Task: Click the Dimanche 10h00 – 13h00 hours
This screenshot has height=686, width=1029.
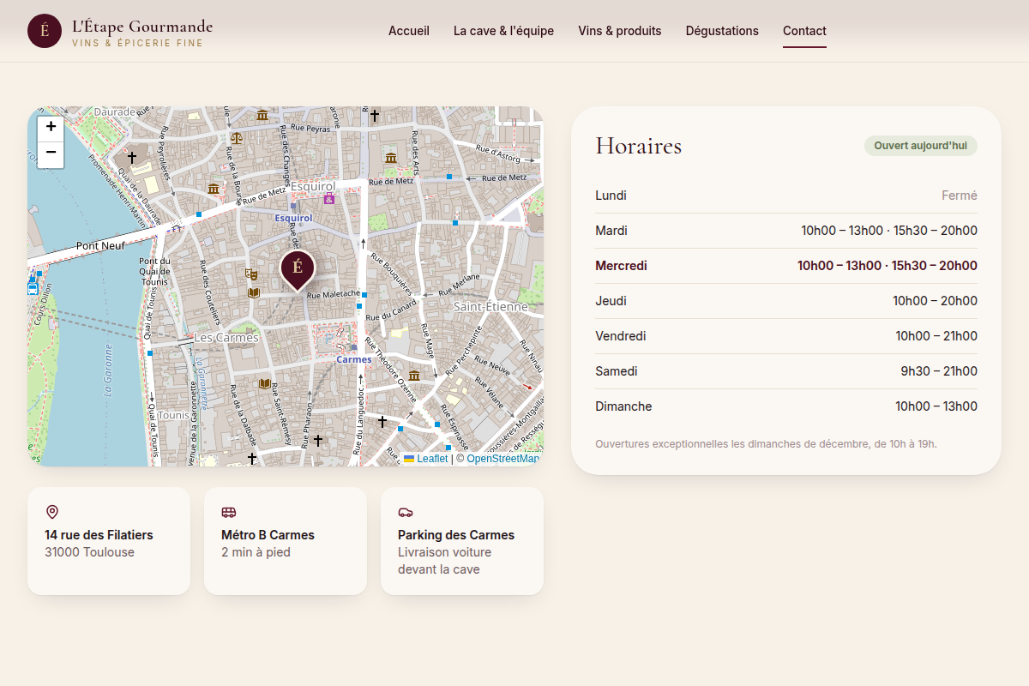Action: coord(936,406)
